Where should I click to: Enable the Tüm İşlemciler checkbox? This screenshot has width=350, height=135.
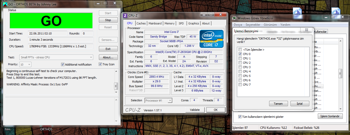[240, 50]
